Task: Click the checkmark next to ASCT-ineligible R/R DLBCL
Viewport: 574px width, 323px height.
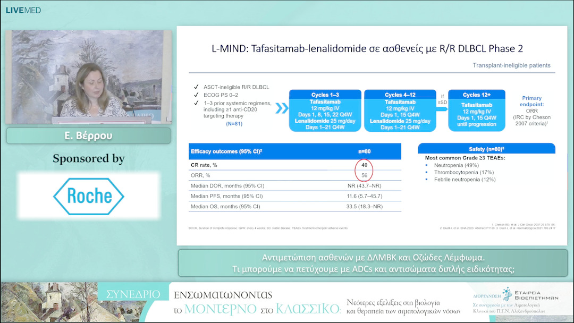Action: 196,87
